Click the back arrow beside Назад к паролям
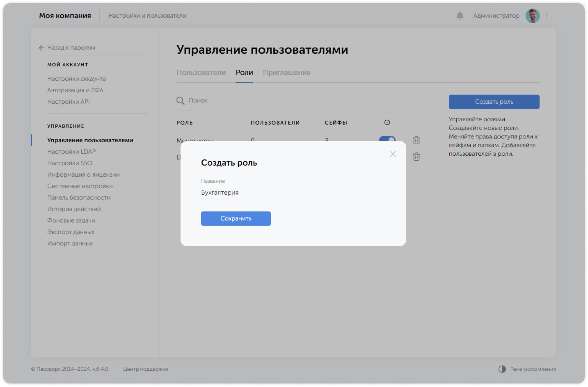 tap(41, 48)
